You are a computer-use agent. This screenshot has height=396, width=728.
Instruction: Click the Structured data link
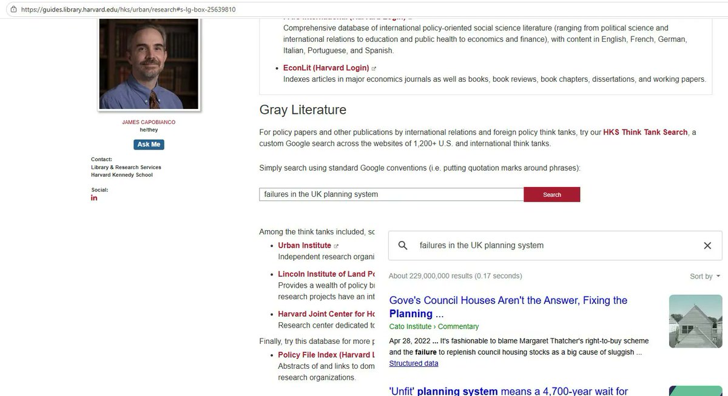point(414,363)
